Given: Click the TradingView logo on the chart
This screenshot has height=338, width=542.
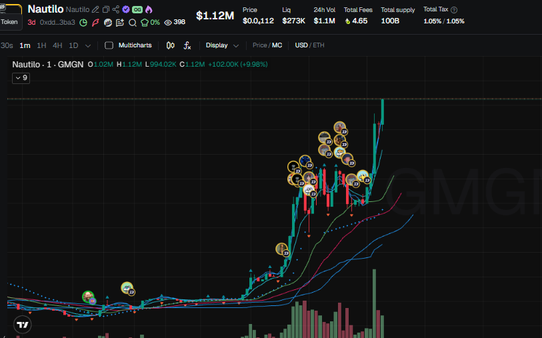Looking at the screenshot, I should [23, 325].
